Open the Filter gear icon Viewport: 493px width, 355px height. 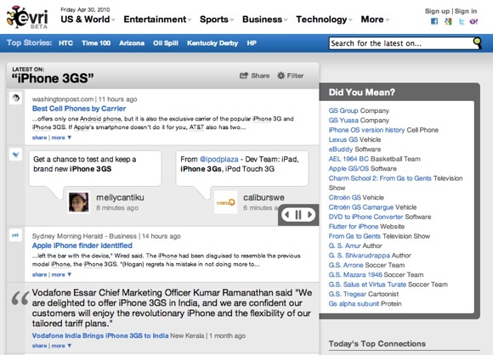pyautogui.click(x=280, y=76)
